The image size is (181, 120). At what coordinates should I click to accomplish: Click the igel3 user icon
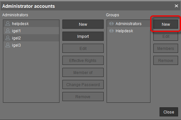coord(8,45)
